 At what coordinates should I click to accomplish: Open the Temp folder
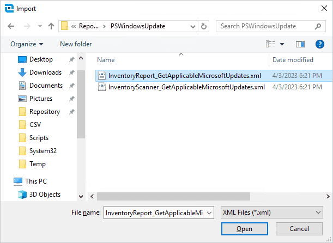click(x=38, y=164)
